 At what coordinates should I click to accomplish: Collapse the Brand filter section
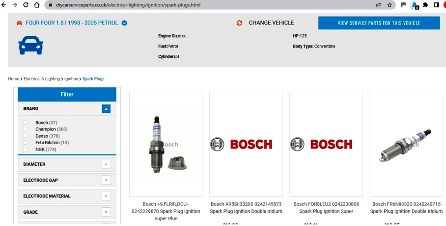(x=106, y=109)
